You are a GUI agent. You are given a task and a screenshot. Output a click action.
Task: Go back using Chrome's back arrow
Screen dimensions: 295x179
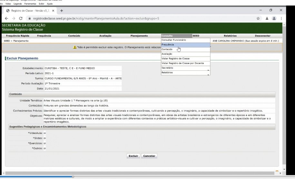pyautogui.click(x=6, y=19)
